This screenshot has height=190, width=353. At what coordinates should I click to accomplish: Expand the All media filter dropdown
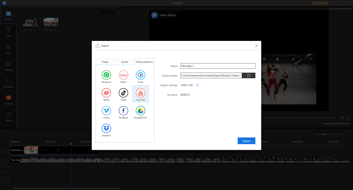click(x=104, y=13)
